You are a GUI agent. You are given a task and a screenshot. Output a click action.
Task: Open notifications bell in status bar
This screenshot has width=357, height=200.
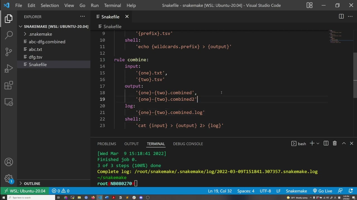(351, 191)
